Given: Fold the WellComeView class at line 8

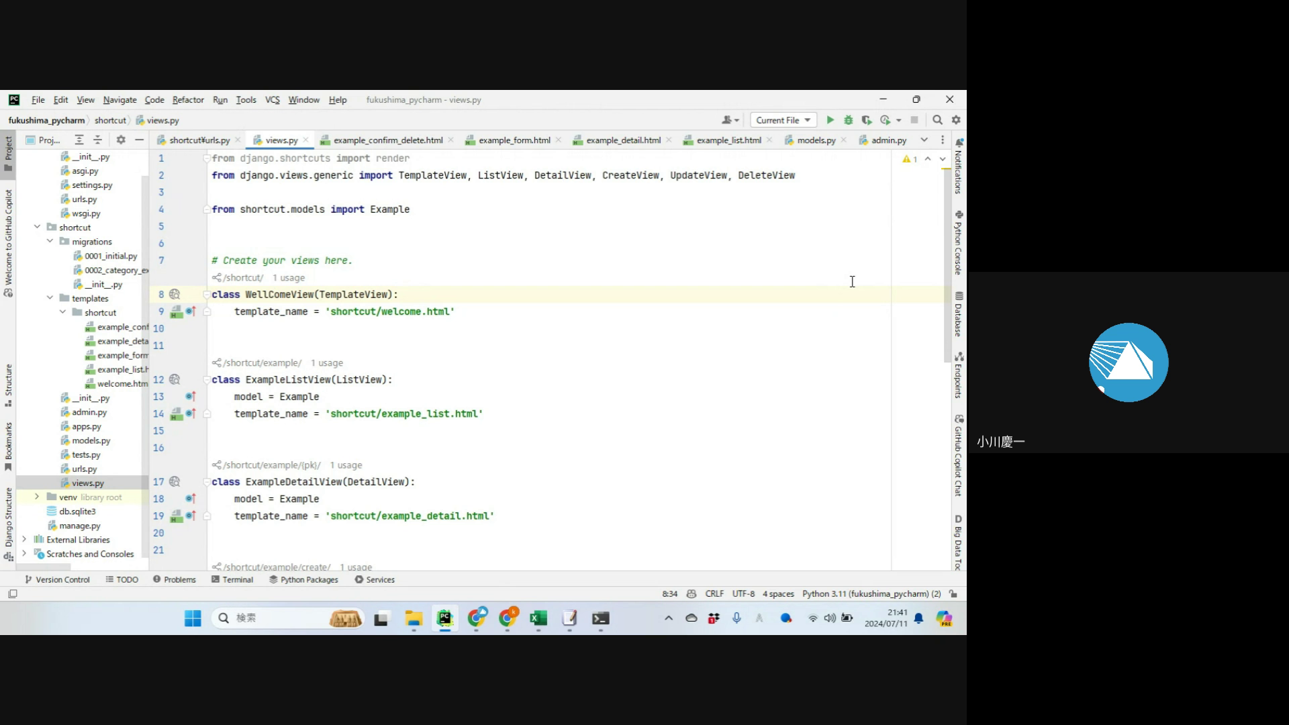Looking at the screenshot, I should 207,295.
